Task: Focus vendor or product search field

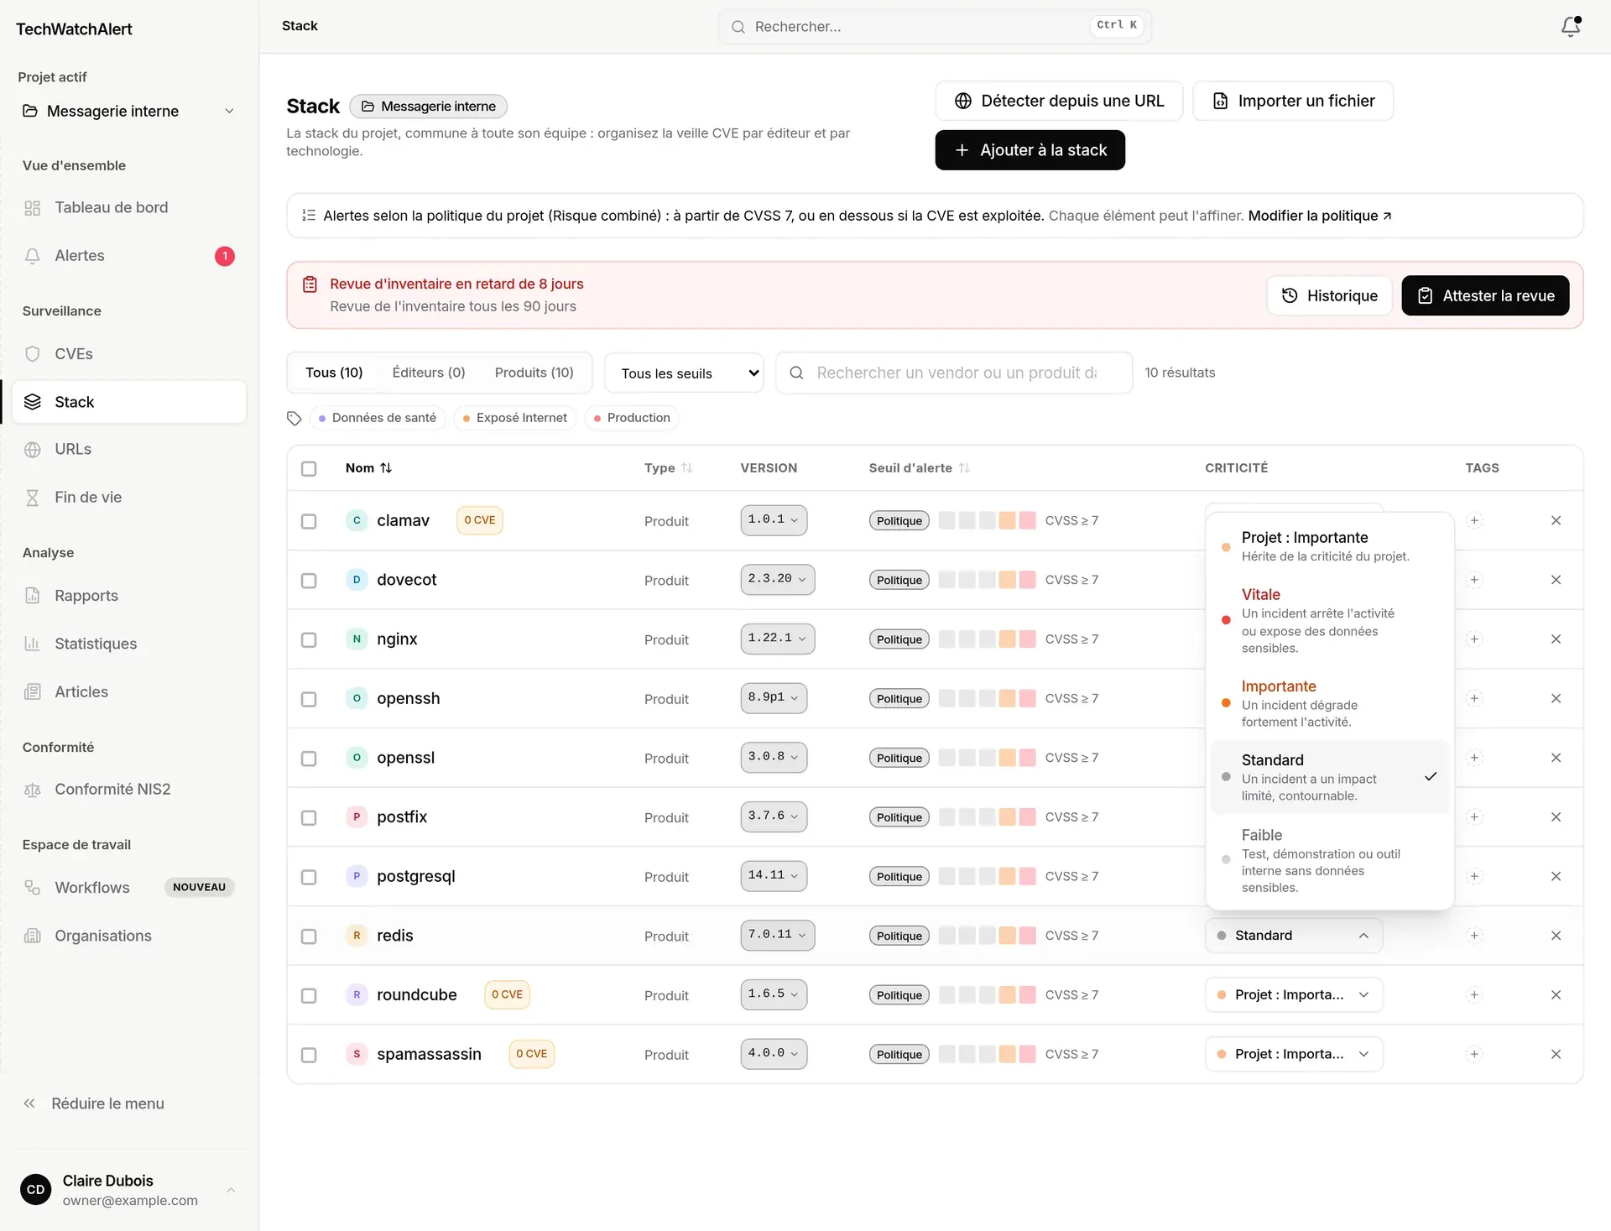Action: pyautogui.click(x=954, y=373)
